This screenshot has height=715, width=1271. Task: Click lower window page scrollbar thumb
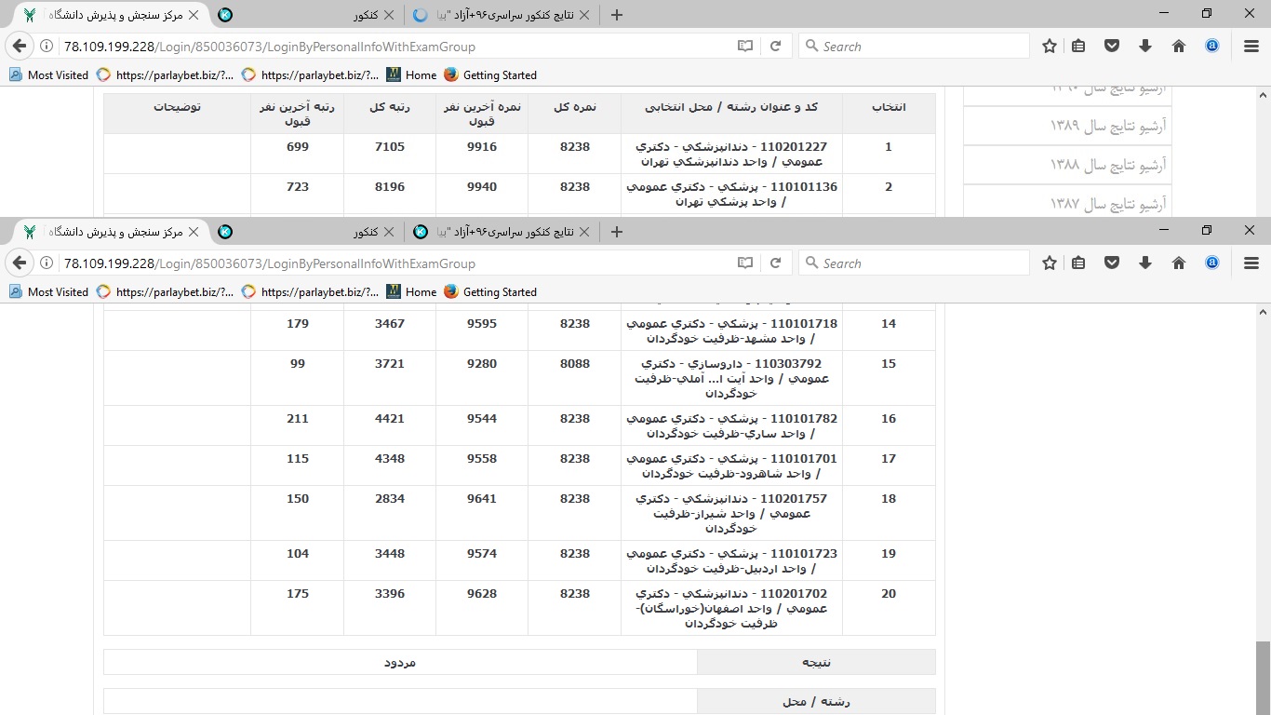1263,678
